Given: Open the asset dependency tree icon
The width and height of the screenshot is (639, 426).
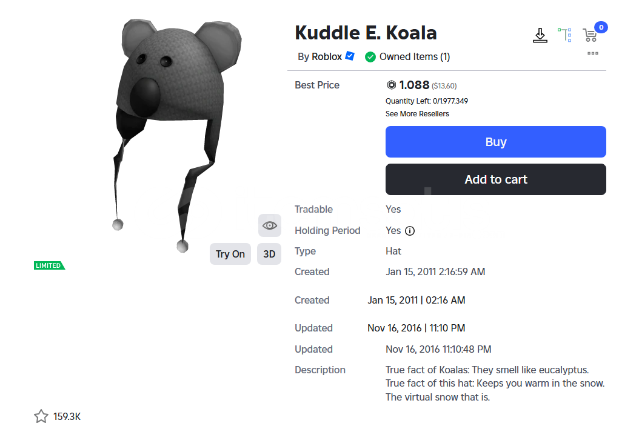Looking at the screenshot, I should [x=565, y=35].
